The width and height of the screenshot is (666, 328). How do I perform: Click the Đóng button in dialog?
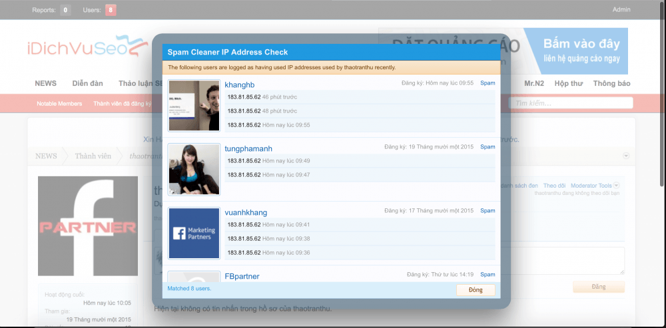[x=476, y=290]
